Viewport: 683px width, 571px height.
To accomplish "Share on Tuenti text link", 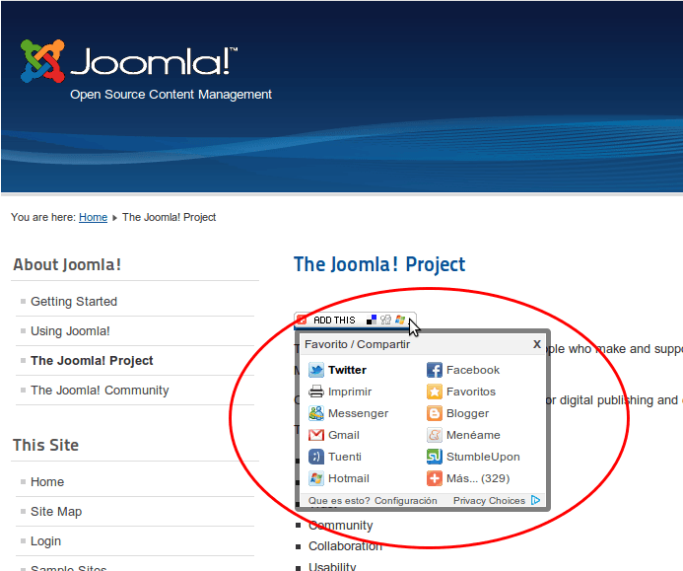I will 345,457.
